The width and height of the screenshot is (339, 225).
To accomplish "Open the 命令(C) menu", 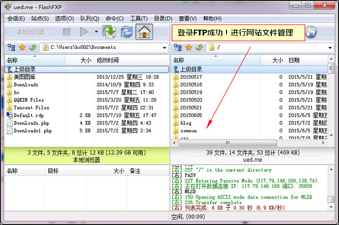I will (115, 19).
